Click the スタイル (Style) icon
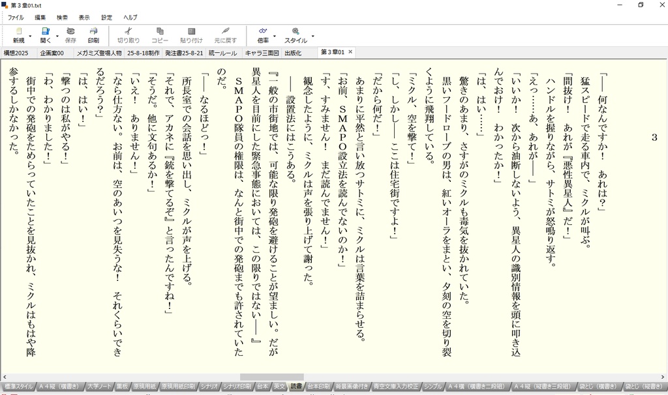Viewport: 668px width, 395px height. (x=296, y=31)
